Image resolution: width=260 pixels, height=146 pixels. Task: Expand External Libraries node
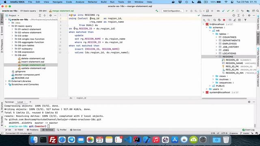coord(6,81)
